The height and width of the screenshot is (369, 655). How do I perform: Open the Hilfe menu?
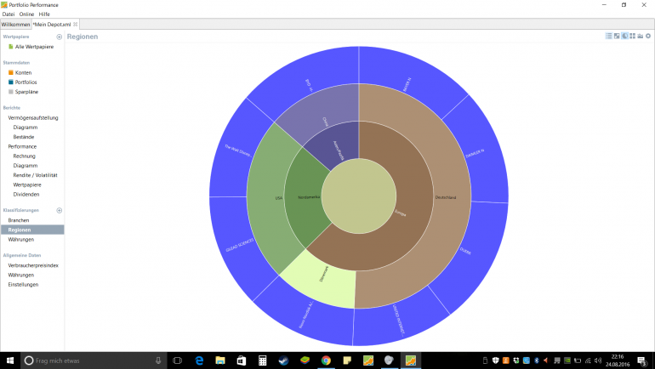[44, 14]
